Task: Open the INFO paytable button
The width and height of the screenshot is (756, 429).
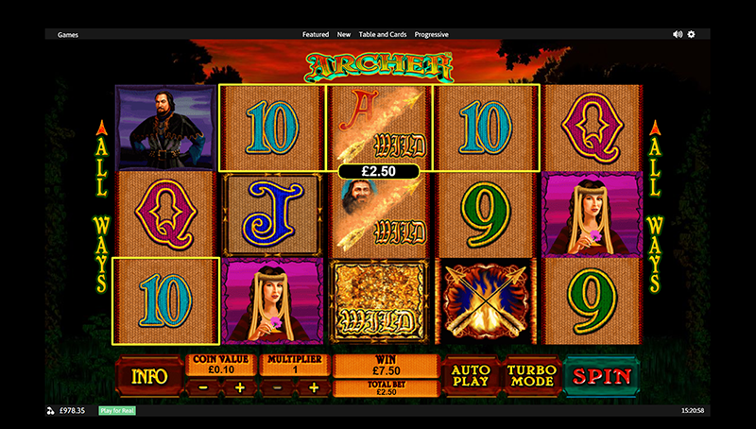Action: click(x=149, y=376)
